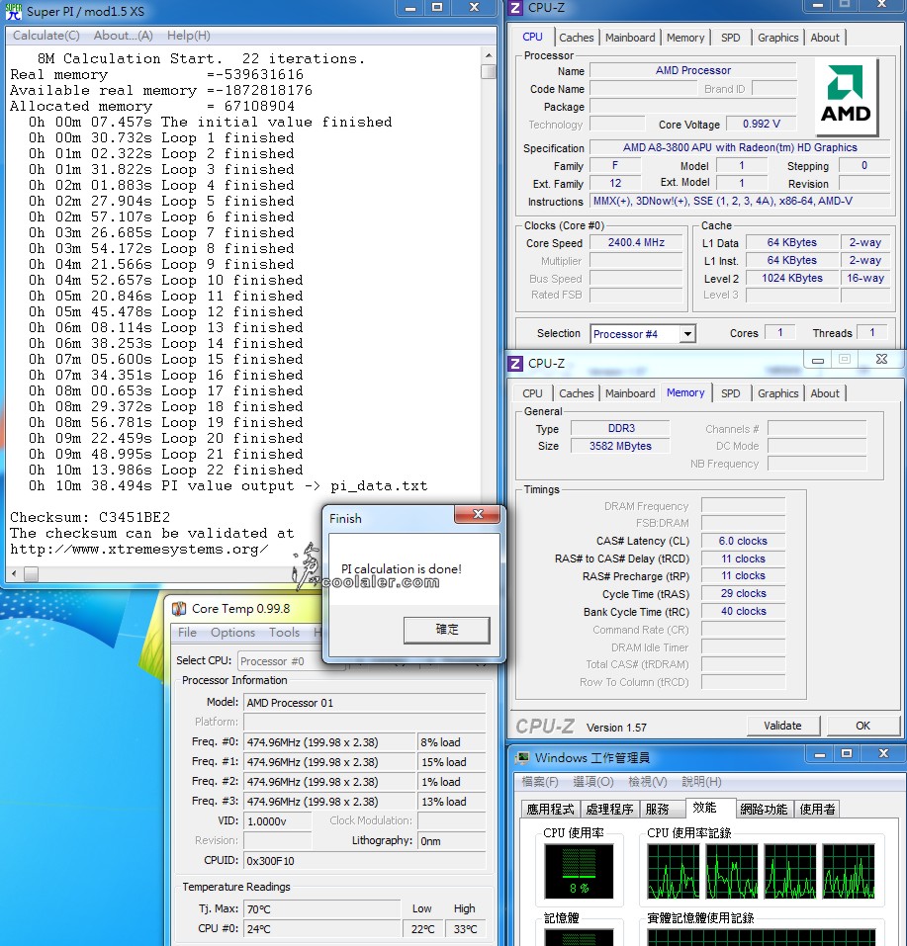Minimize the Super PI window
The width and height of the screenshot is (907, 946).
pyautogui.click(x=409, y=8)
